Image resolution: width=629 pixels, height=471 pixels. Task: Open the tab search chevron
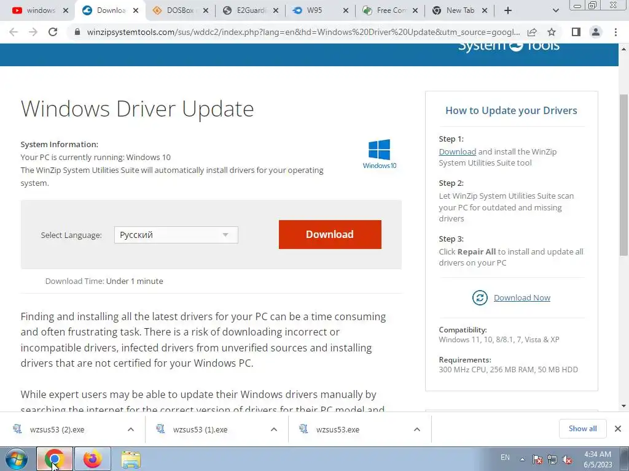[x=555, y=11]
